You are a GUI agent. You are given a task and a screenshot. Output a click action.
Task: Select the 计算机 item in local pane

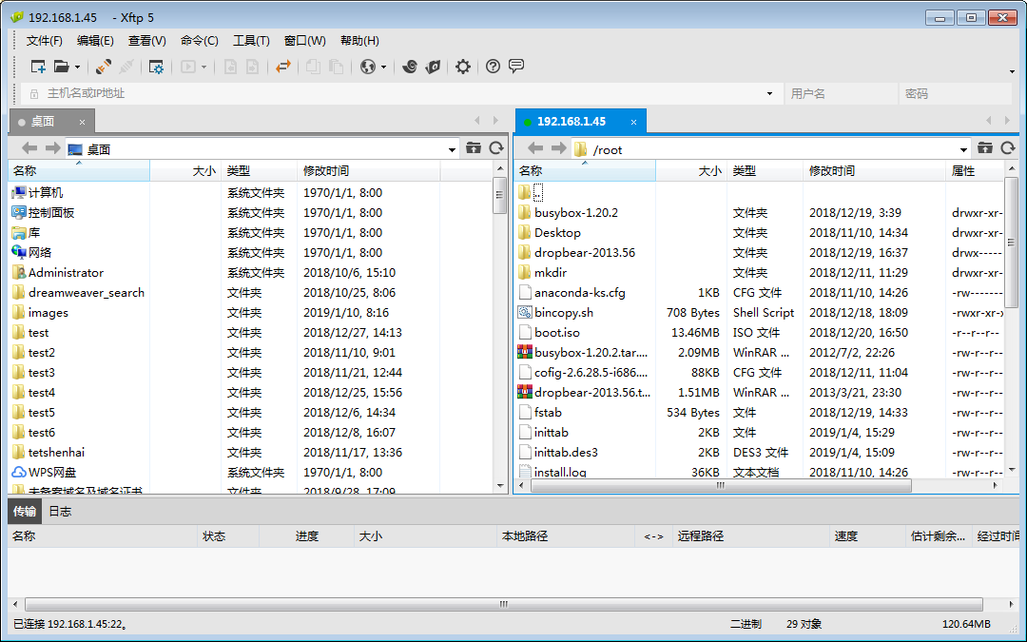pyautogui.click(x=38, y=192)
